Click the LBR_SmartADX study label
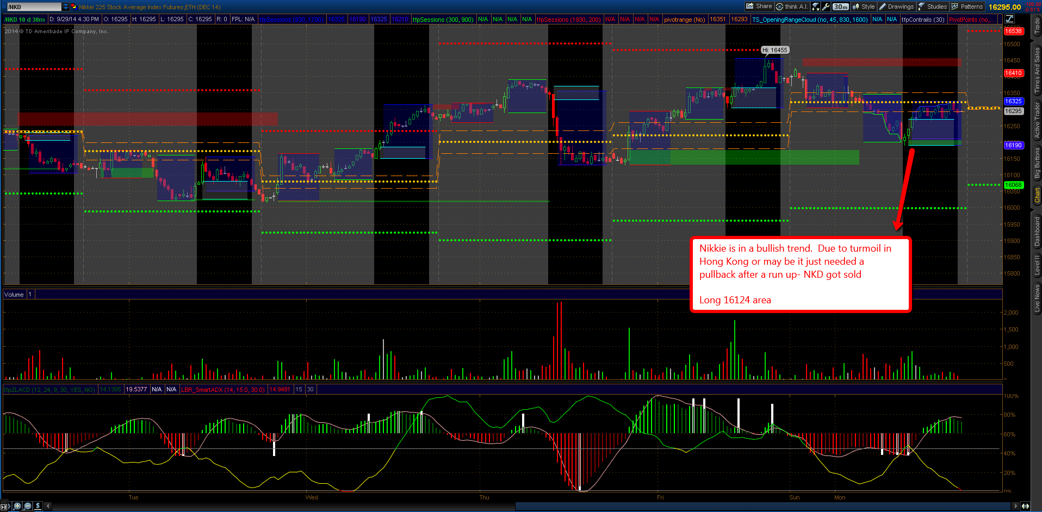Screen dimensions: 1042x512 pyautogui.click(x=223, y=389)
